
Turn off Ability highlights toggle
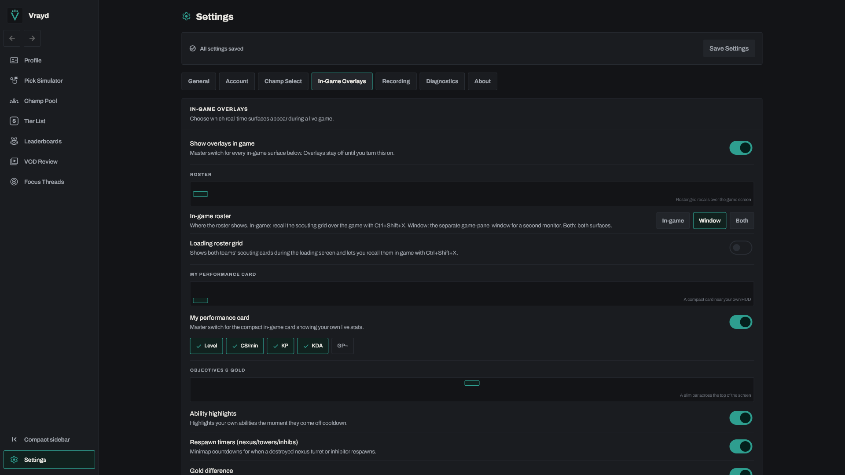coord(741,418)
